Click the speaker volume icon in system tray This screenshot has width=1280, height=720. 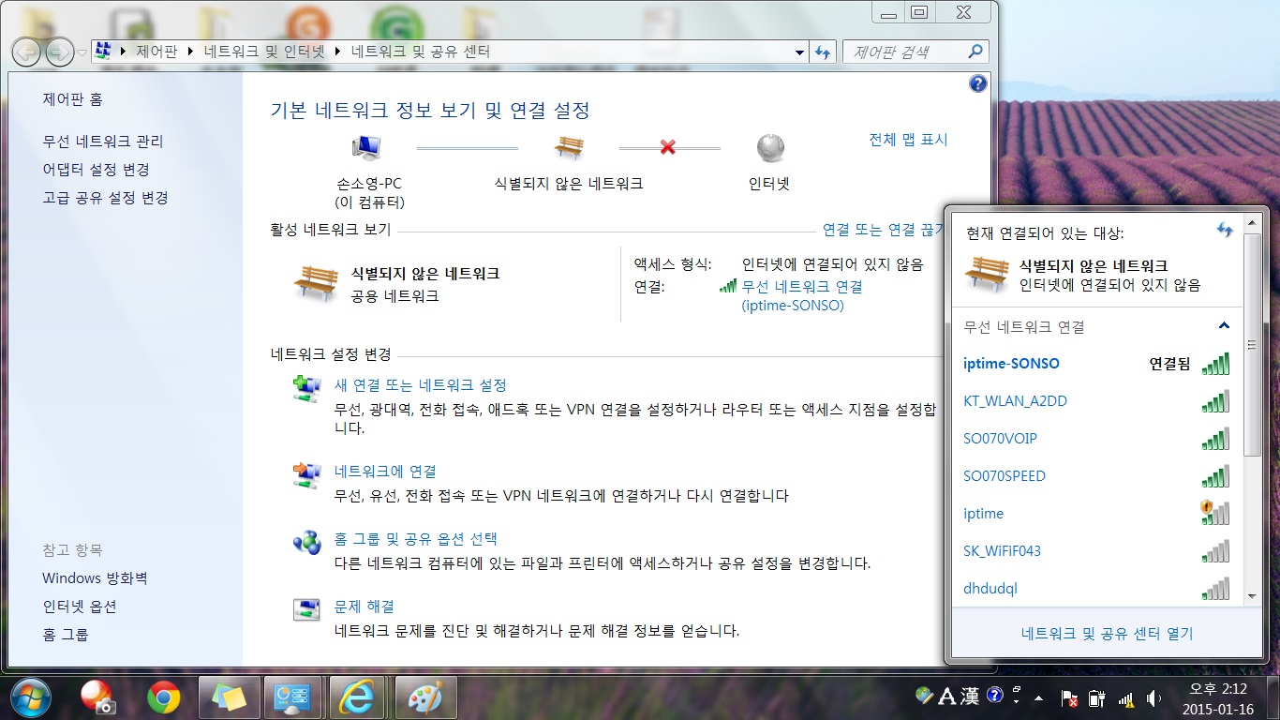point(1153,698)
